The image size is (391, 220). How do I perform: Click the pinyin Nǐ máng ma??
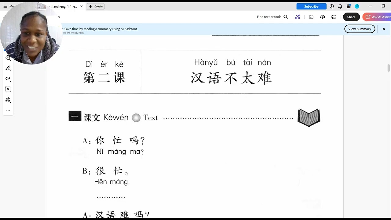point(120,152)
